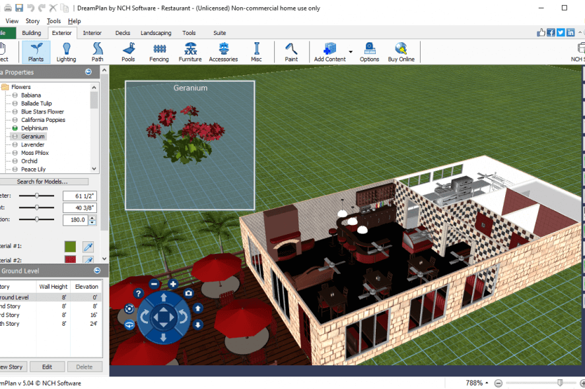Screen dimensions: 585x389
Task: Open the Story menu
Action: click(x=32, y=21)
